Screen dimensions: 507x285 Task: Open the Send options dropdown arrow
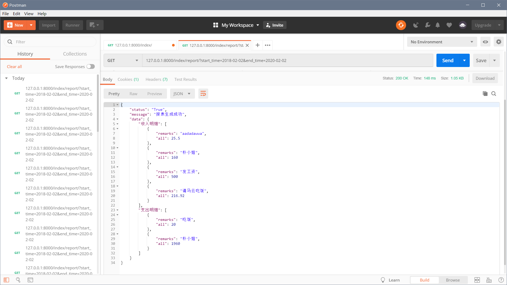click(x=464, y=60)
